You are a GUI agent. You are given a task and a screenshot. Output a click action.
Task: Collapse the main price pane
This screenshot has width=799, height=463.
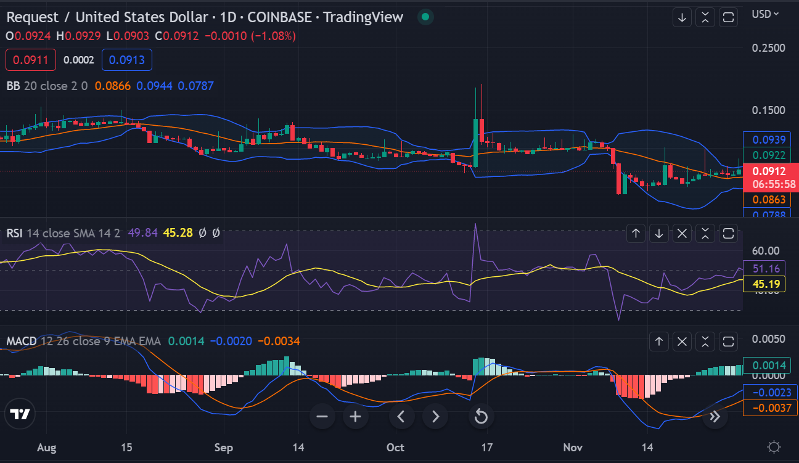coord(705,17)
